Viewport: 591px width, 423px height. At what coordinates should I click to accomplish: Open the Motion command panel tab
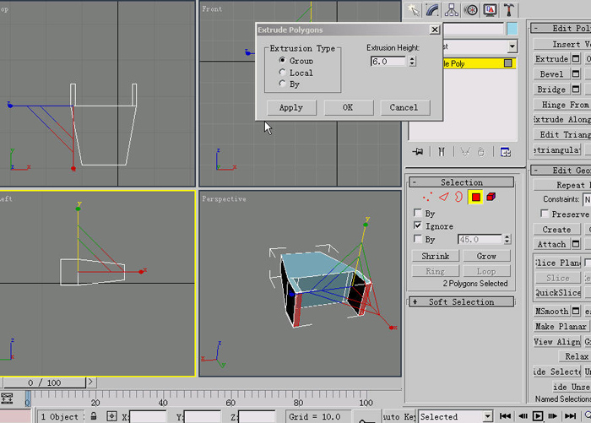tap(471, 10)
